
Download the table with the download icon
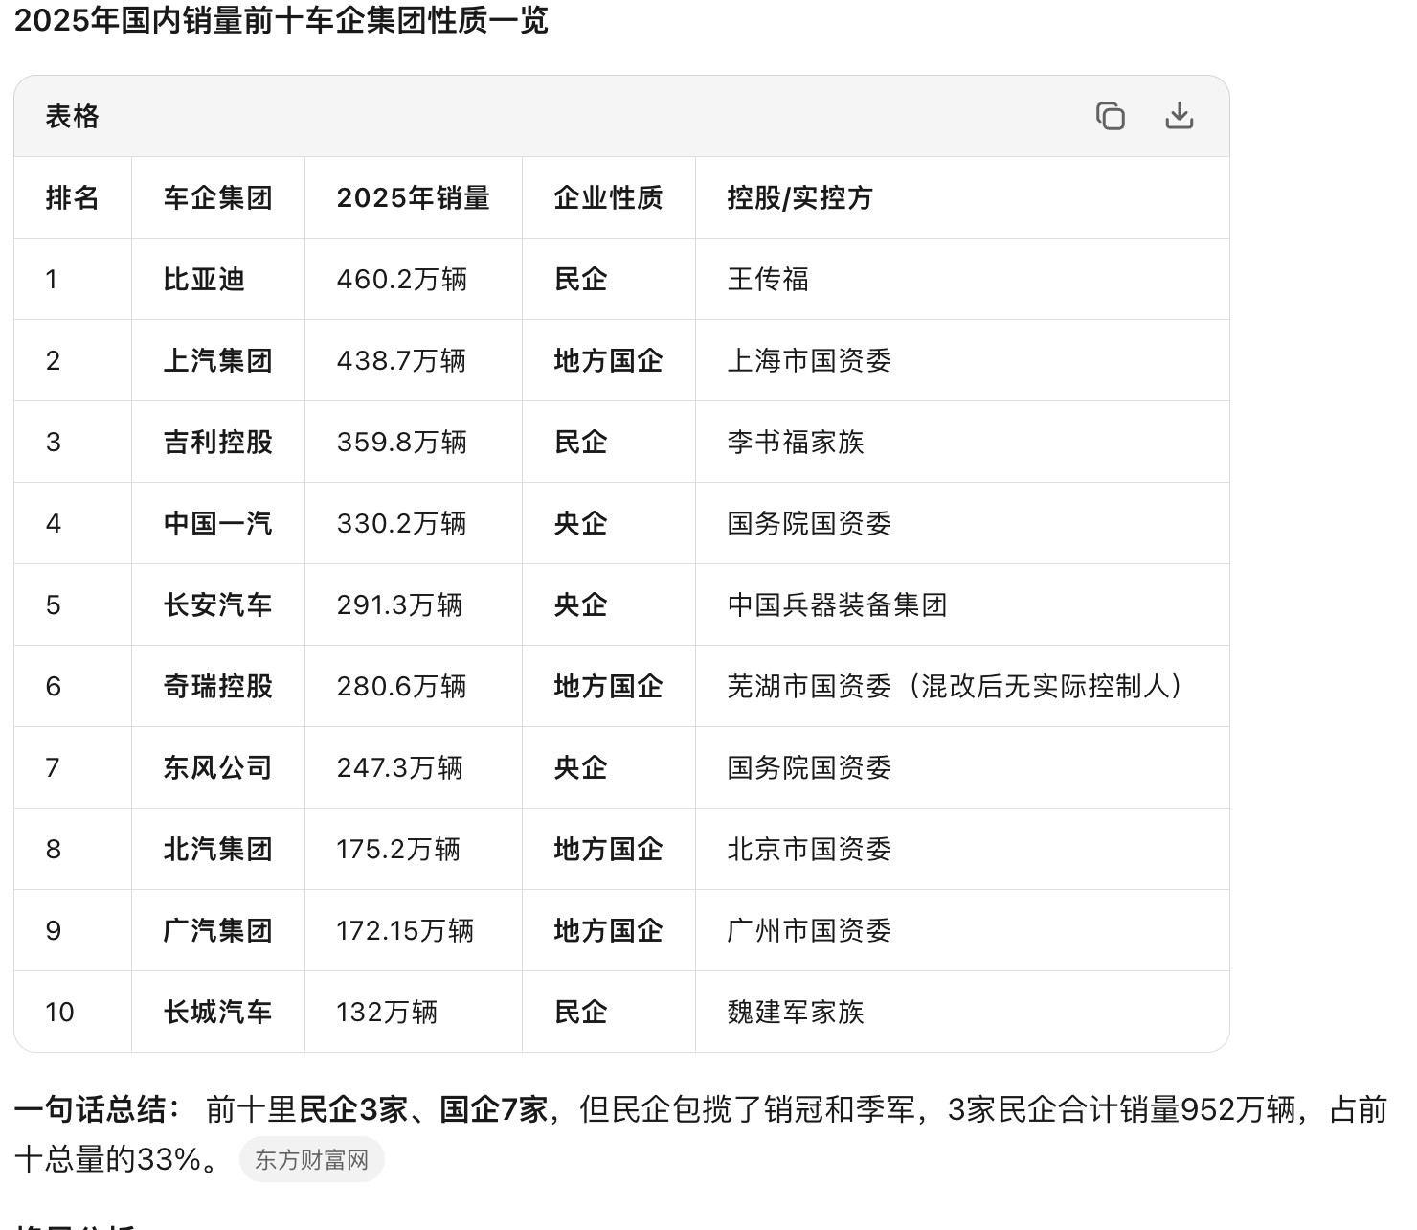click(1180, 116)
